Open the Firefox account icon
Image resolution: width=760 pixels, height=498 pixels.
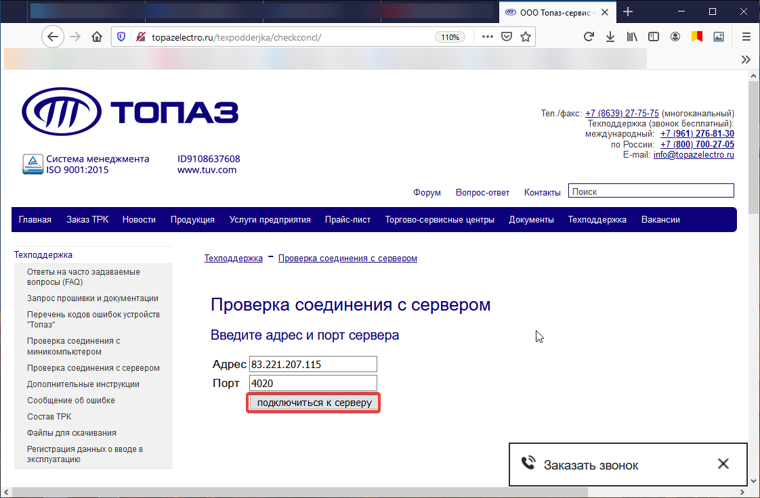[675, 37]
